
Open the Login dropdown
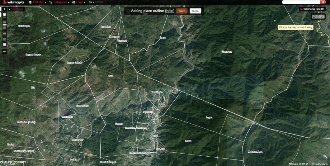(78, 2)
